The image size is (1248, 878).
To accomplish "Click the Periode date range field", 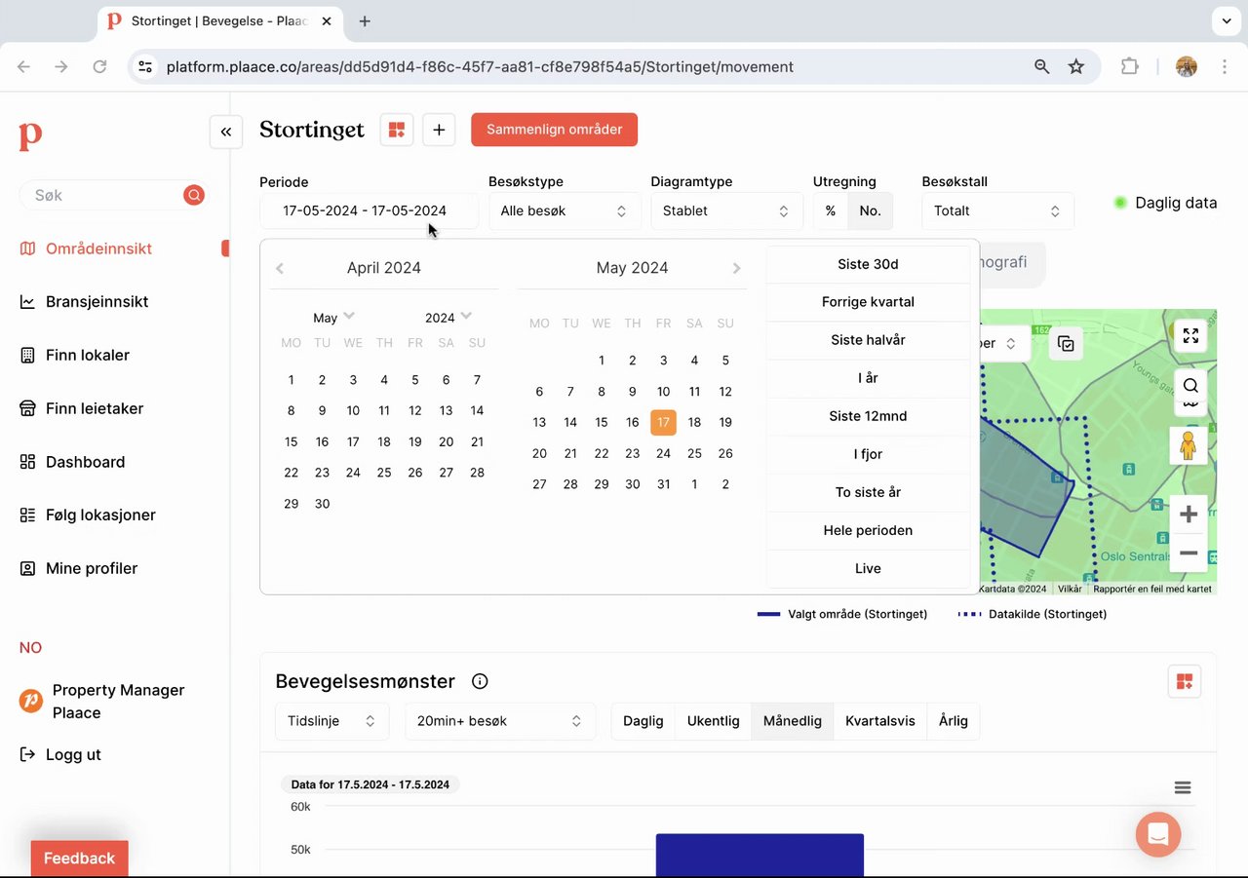I will point(369,210).
